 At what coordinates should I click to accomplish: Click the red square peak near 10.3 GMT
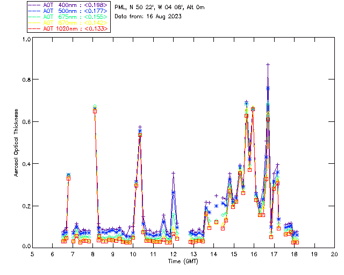[140, 135]
